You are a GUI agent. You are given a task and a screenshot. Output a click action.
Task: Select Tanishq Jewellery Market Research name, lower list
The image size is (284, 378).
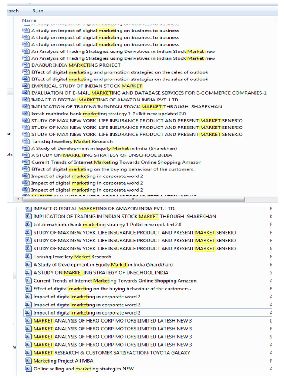[x=72, y=257]
